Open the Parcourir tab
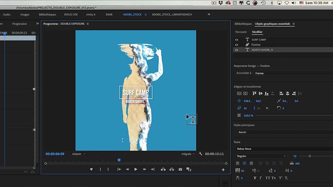 241,32
